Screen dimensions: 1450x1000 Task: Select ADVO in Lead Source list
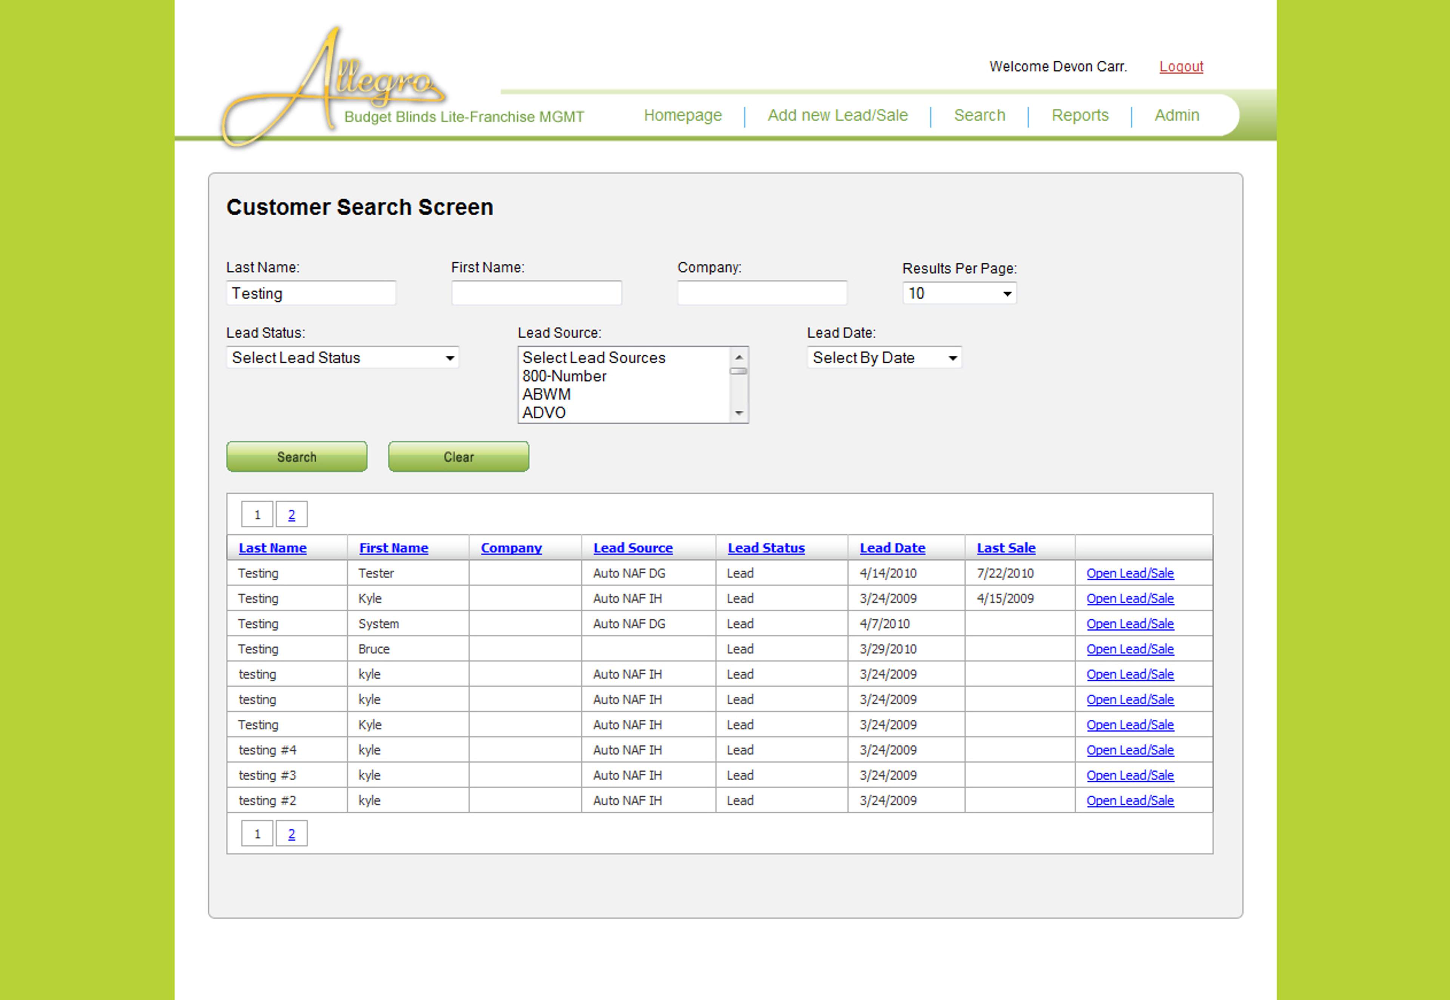(544, 412)
